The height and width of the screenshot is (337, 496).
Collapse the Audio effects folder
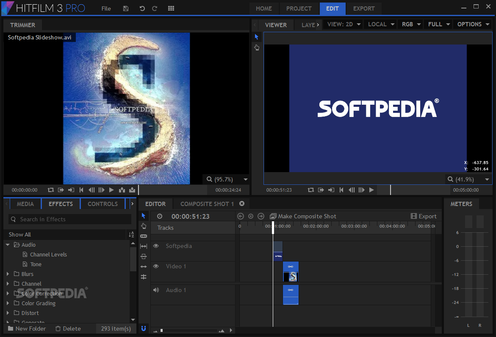8,245
